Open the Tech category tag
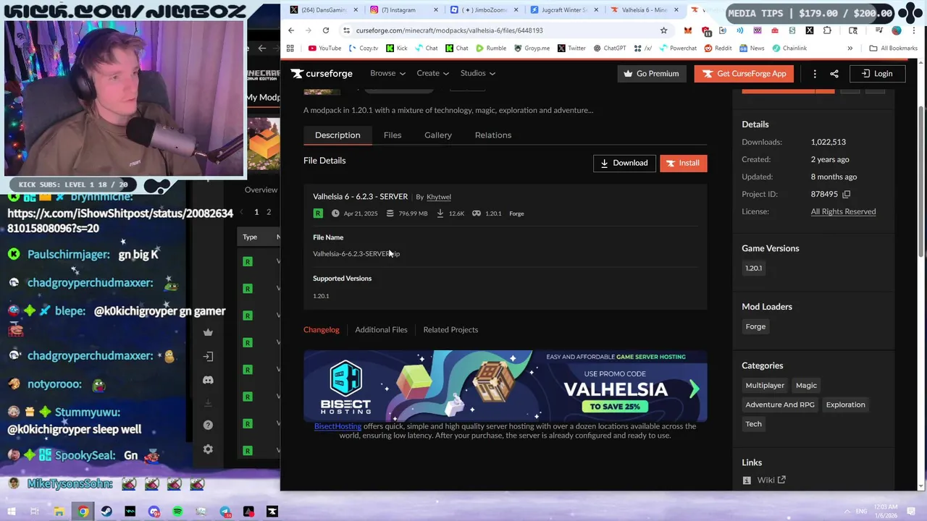Screen dimensions: 927x521 tap(753, 424)
